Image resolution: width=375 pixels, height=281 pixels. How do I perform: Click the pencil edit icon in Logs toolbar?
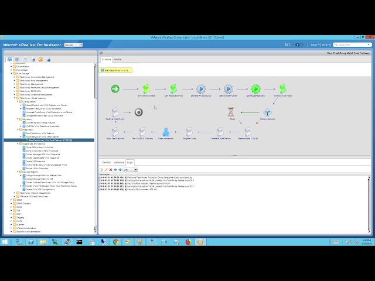point(105,170)
